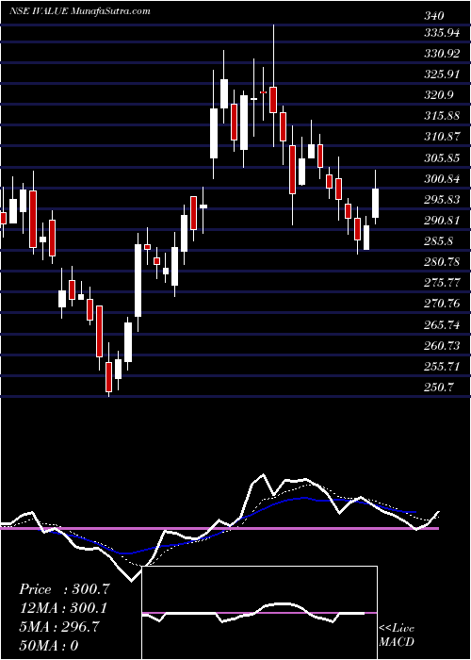The width and height of the screenshot is (471, 660).
Task: Click the 295.83 price axis label
Action: [x=442, y=200]
